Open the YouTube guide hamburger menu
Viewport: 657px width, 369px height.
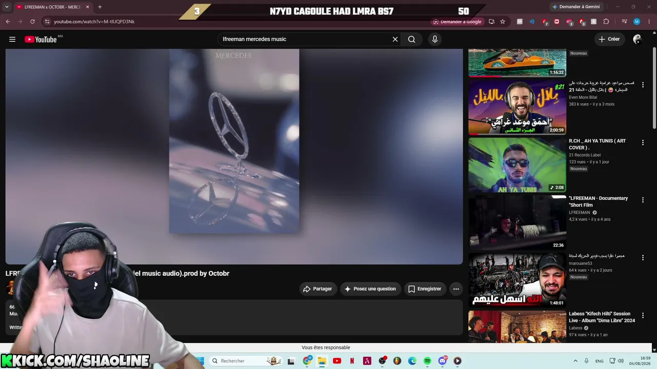(12, 39)
